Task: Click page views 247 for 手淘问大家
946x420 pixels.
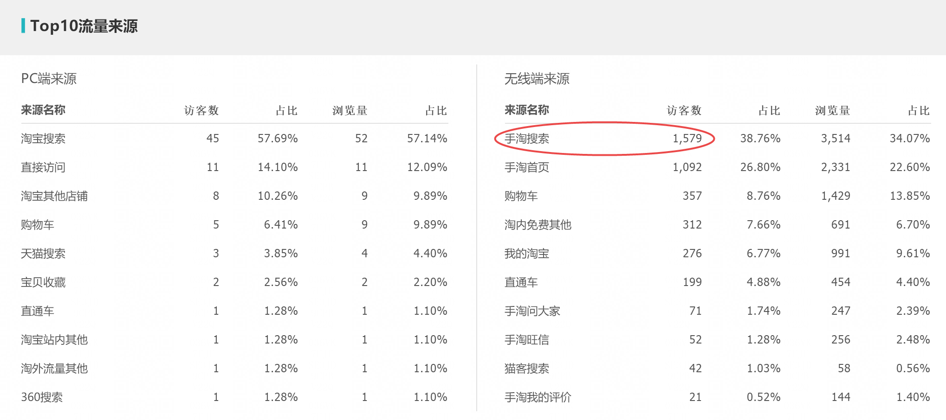Action: (x=841, y=311)
